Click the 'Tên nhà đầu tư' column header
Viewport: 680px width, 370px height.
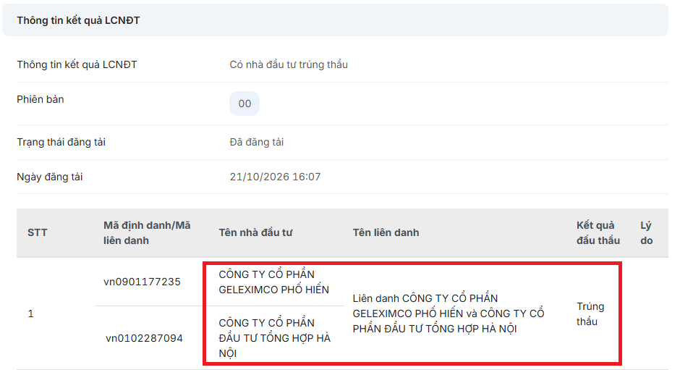pyautogui.click(x=255, y=232)
